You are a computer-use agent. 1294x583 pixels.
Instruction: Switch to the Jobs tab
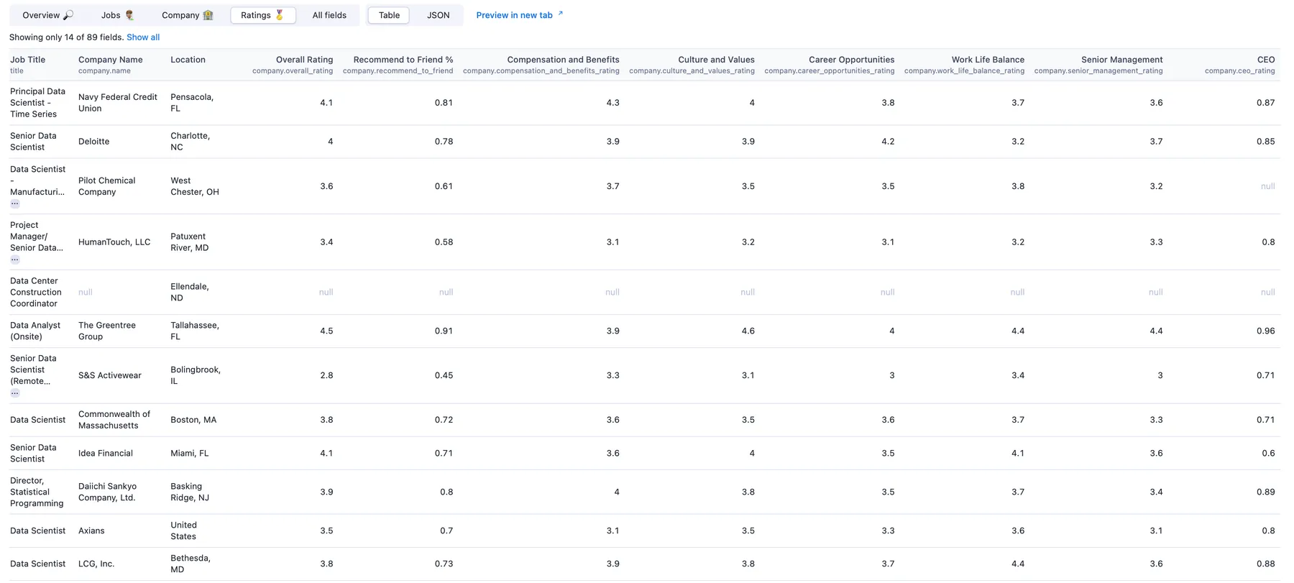tap(118, 15)
